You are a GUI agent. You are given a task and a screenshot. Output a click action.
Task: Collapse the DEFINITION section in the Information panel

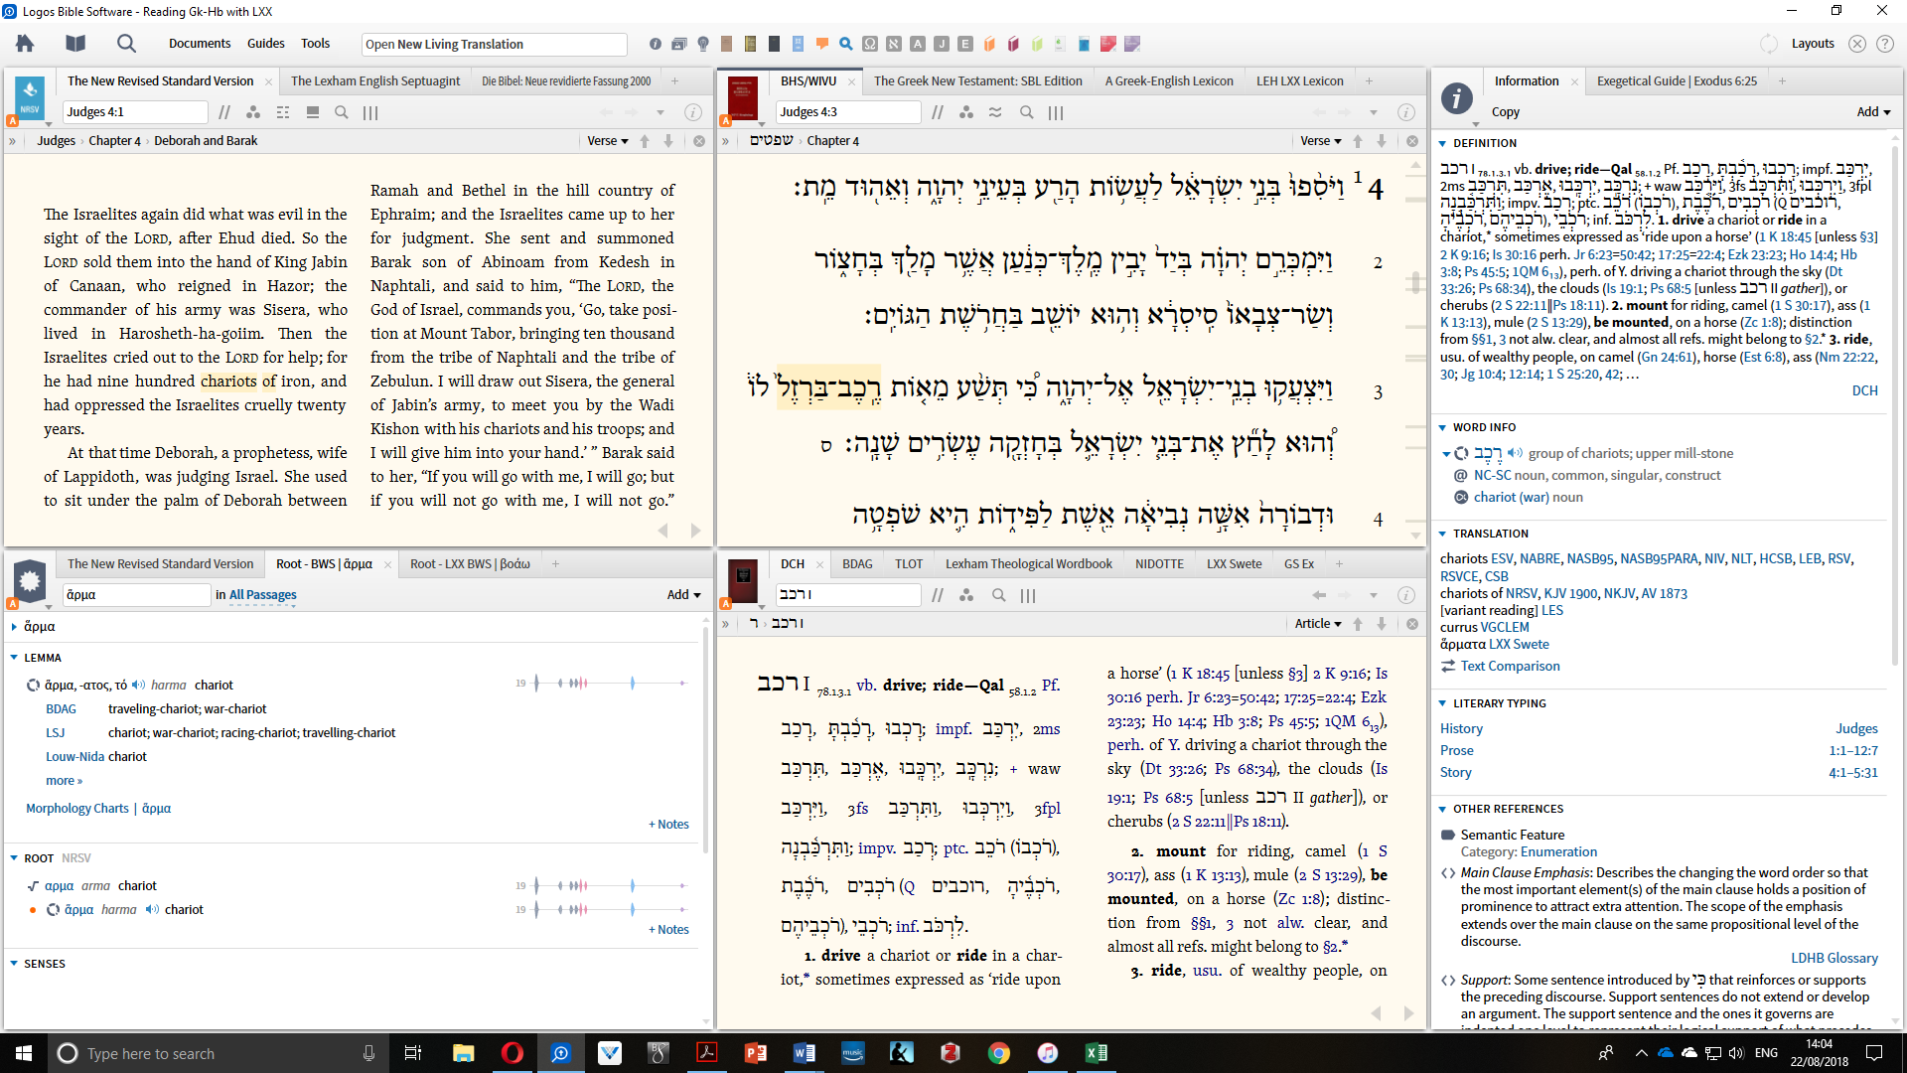(1442, 143)
